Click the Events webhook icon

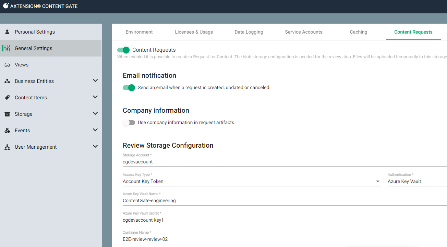7,131
